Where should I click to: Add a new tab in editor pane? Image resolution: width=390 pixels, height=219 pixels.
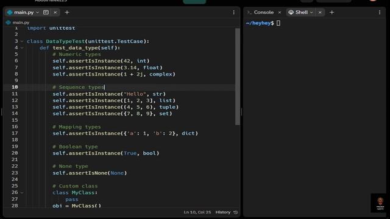(x=67, y=12)
